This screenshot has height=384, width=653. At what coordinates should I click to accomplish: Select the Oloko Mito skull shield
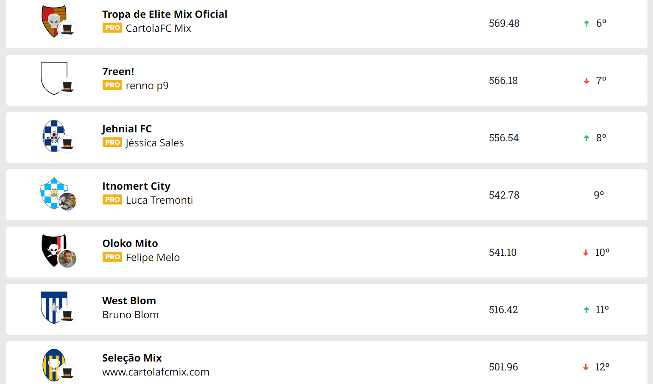[x=54, y=250]
